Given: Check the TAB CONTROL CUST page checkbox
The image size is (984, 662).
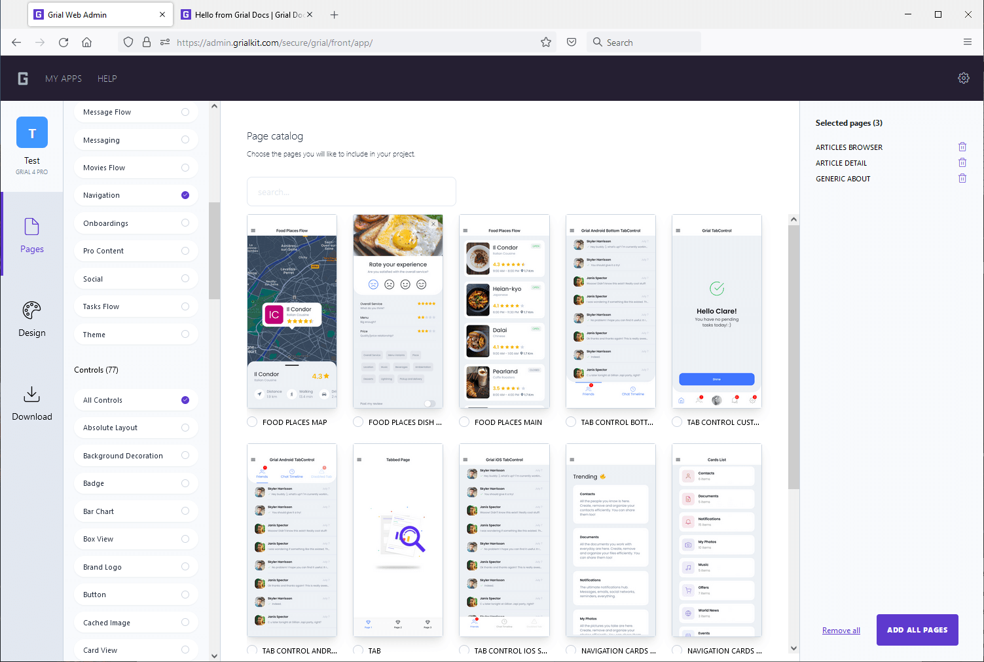Looking at the screenshot, I should click(676, 422).
